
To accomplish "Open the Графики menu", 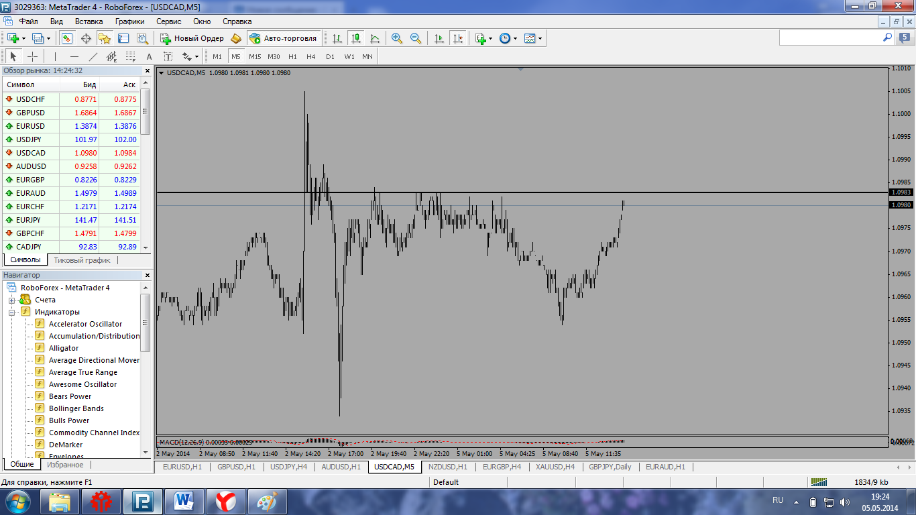I will point(129,21).
